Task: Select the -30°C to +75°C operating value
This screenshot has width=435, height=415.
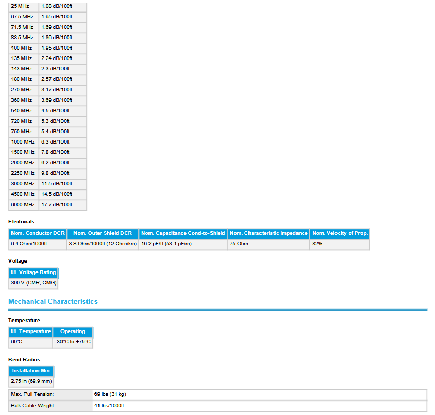Action: pyautogui.click(x=73, y=342)
